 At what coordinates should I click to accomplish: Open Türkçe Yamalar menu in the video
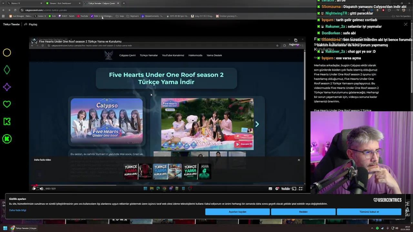click(x=149, y=55)
